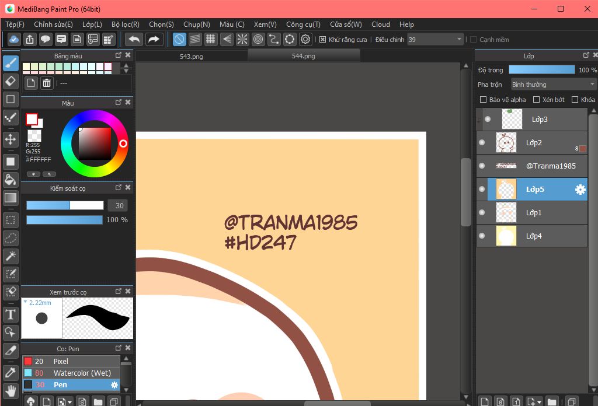598x406 pixels.
Task: Expand the add layer dropdown arrow
Action: coord(539,402)
